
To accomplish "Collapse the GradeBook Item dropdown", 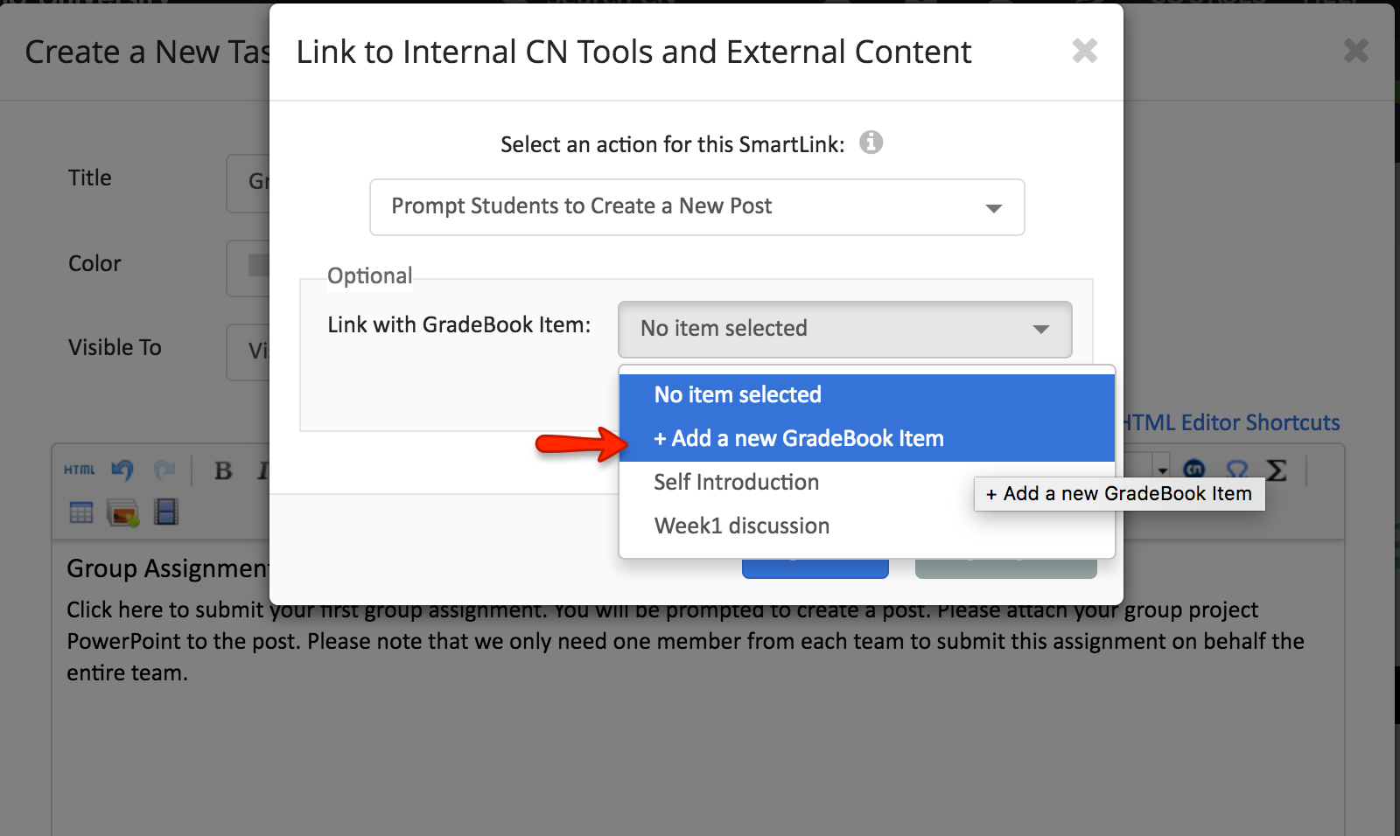I will [x=845, y=329].
